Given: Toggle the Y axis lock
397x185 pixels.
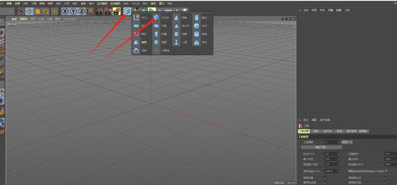Looking at the screenshot, I should tap(73, 11).
